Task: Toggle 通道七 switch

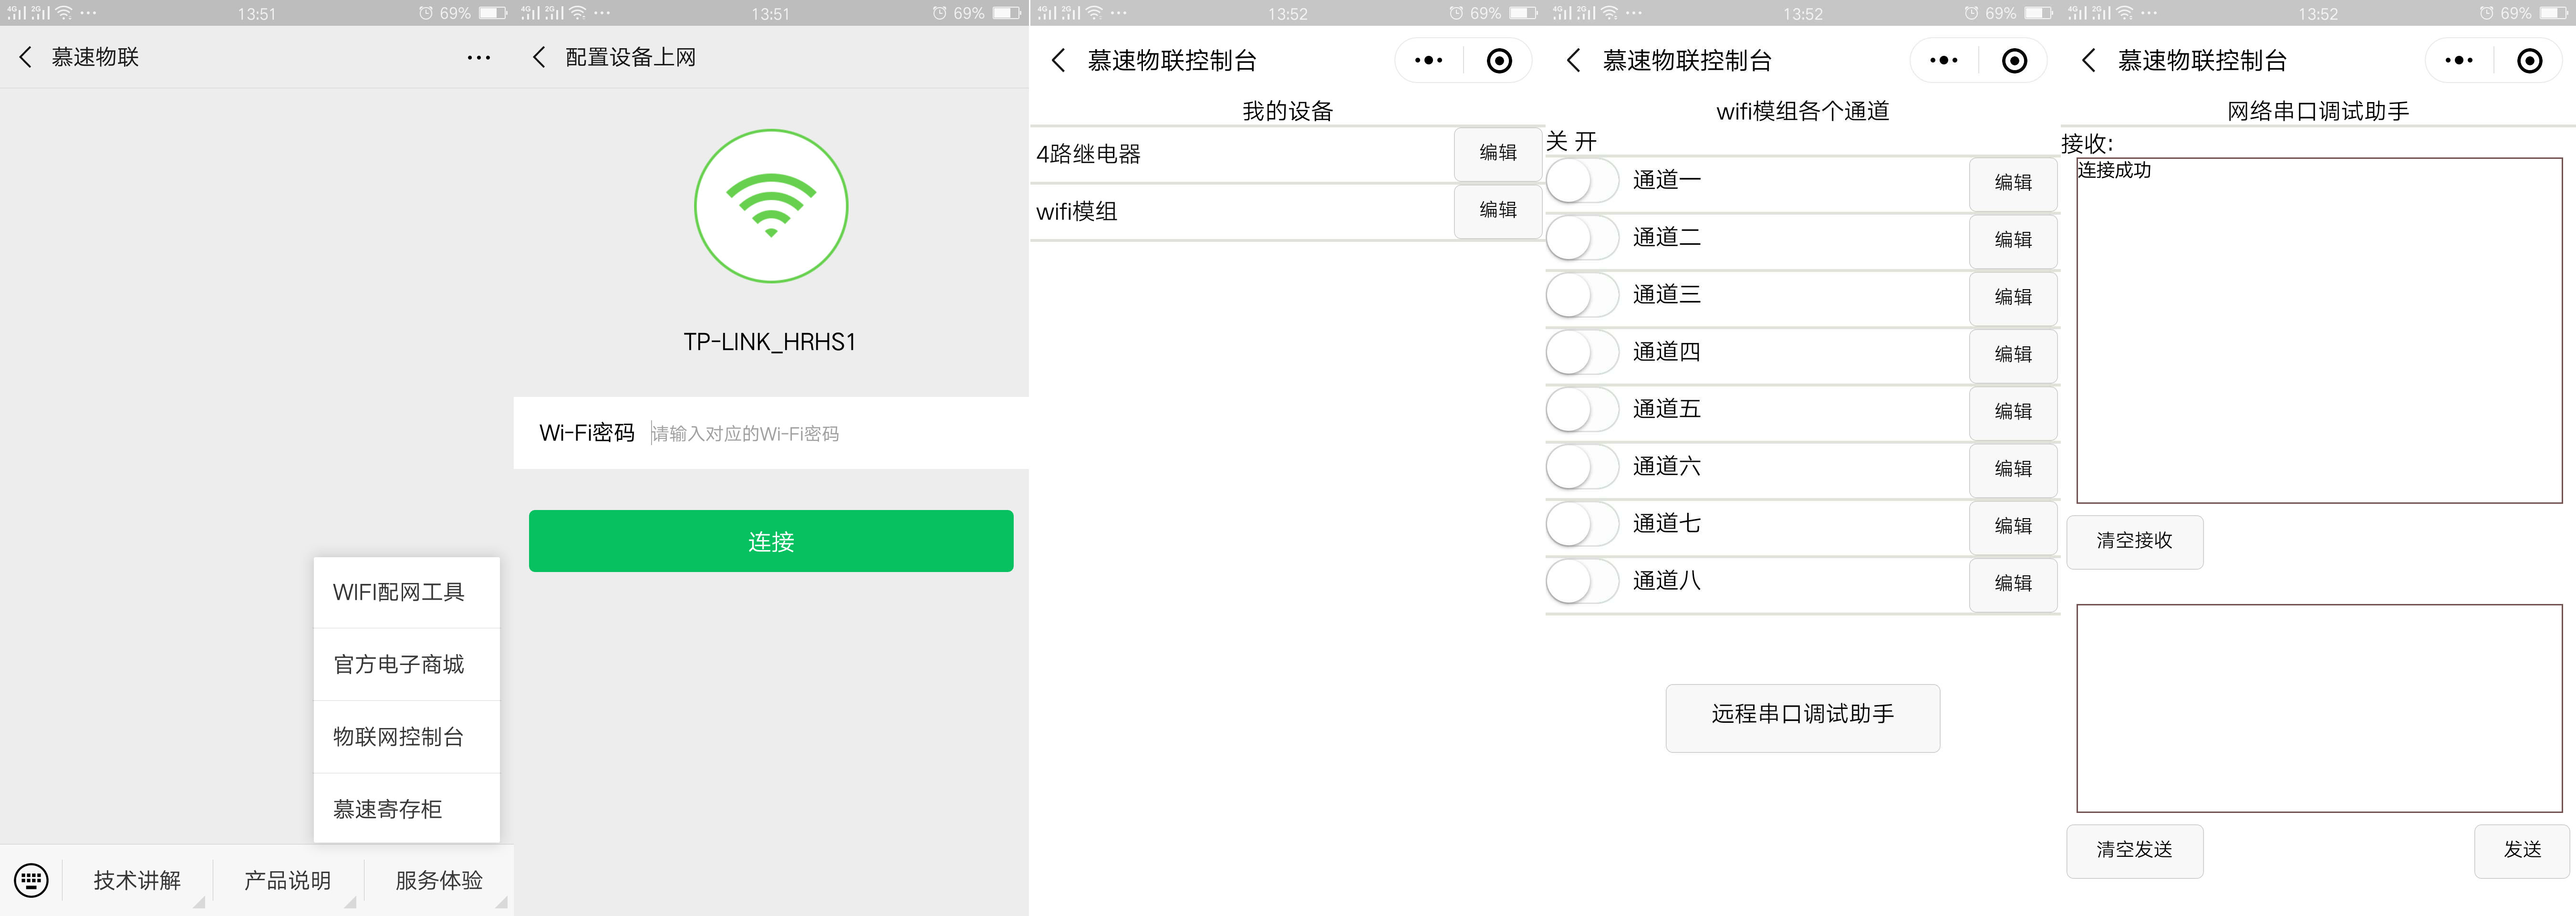Action: (1582, 524)
